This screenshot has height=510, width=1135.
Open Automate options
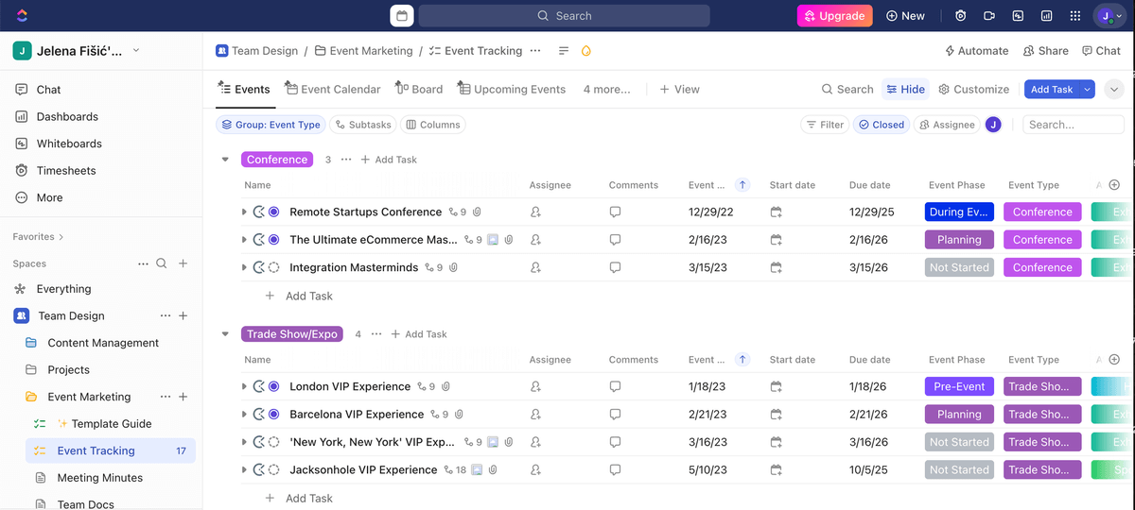click(977, 51)
